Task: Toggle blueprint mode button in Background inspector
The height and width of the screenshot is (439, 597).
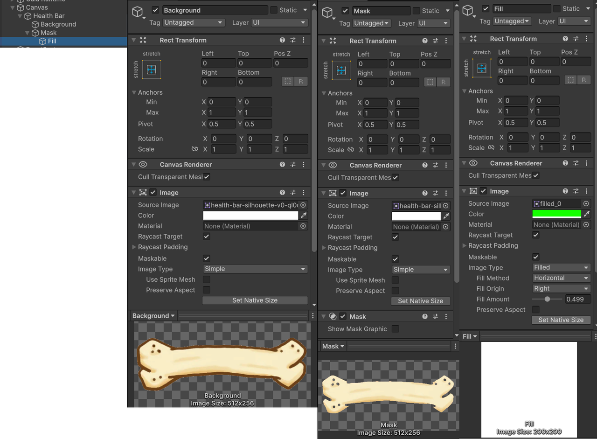Action: point(288,82)
